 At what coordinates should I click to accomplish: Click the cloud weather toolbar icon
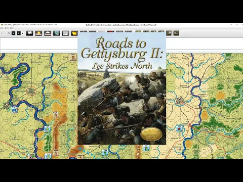pyautogui.click(x=48, y=33)
